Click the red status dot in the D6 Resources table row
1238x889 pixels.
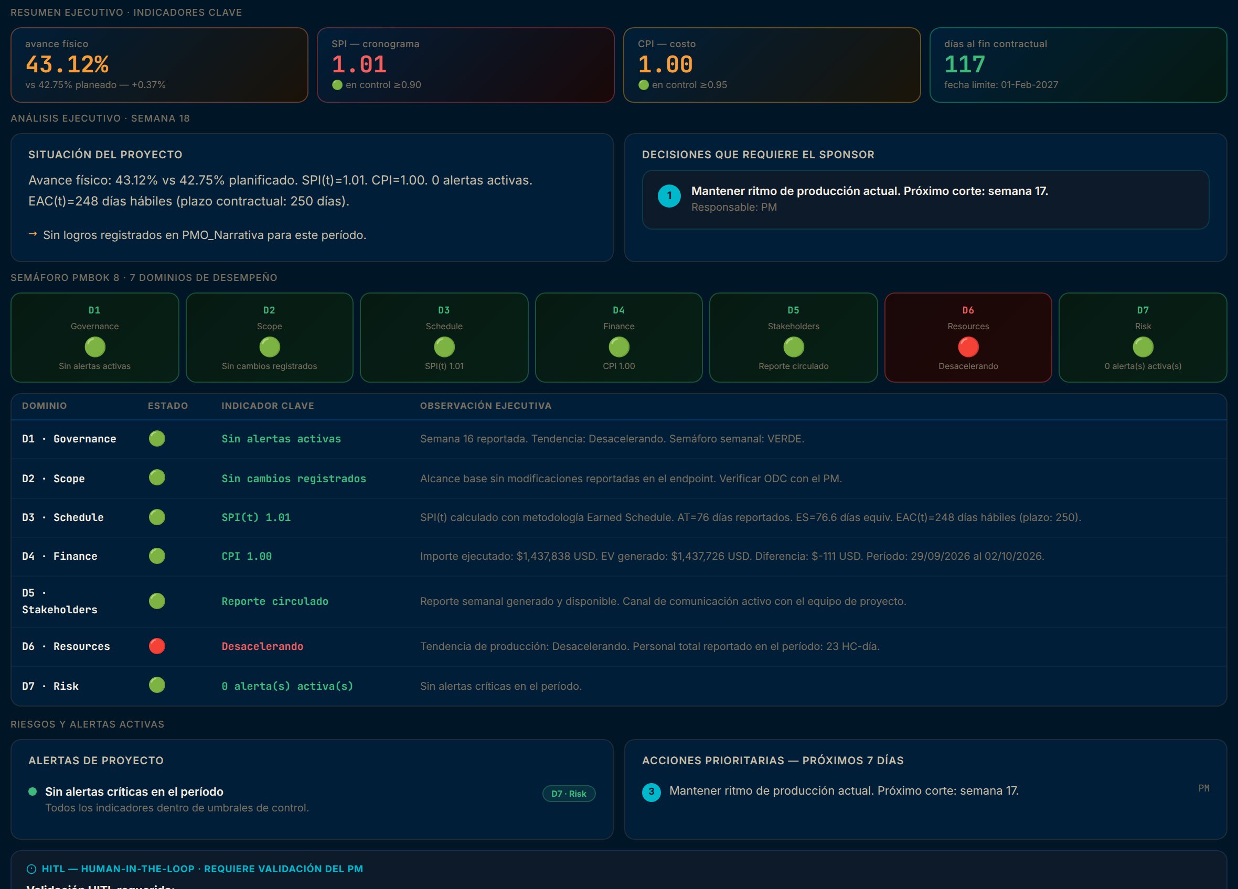(157, 646)
